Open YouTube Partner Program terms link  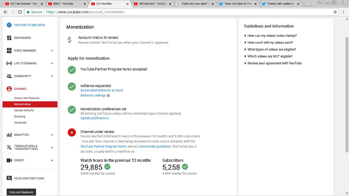[104, 146]
